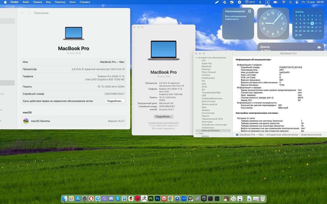Viewport: 327px width, 204px height.
Task: Select NVMExpress in hardware list
Action: 208,78
